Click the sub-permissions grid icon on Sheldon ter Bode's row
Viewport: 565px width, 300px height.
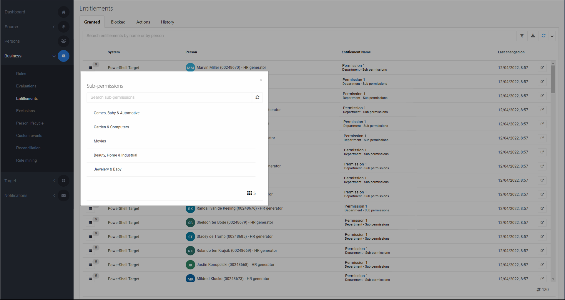90,223
